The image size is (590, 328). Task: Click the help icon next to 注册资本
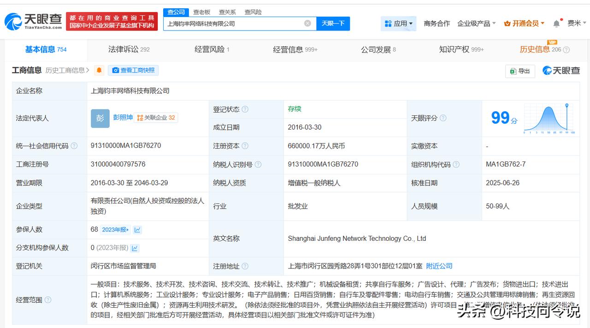[x=245, y=146]
